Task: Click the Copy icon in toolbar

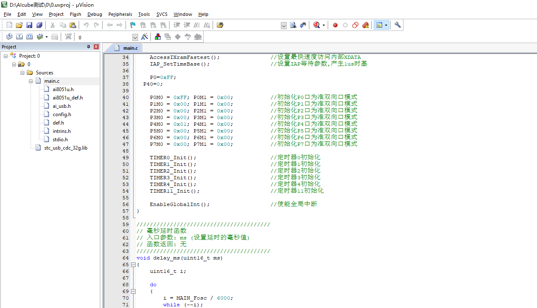Action: tap(63, 25)
